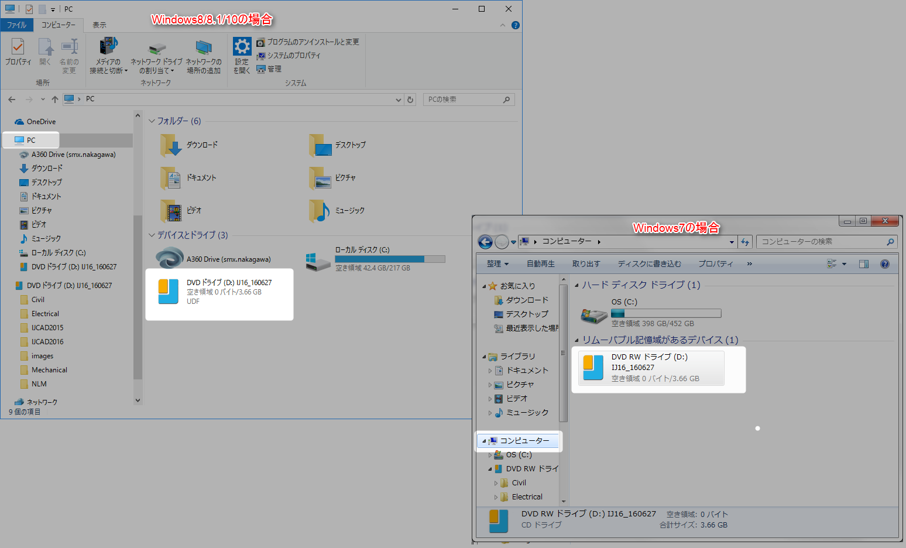Click the media connect/disconnect ribbon icon

[108, 56]
